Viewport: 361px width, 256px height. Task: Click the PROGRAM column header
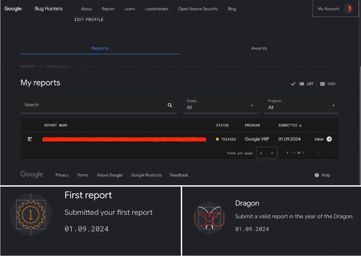pyautogui.click(x=252, y=125)
